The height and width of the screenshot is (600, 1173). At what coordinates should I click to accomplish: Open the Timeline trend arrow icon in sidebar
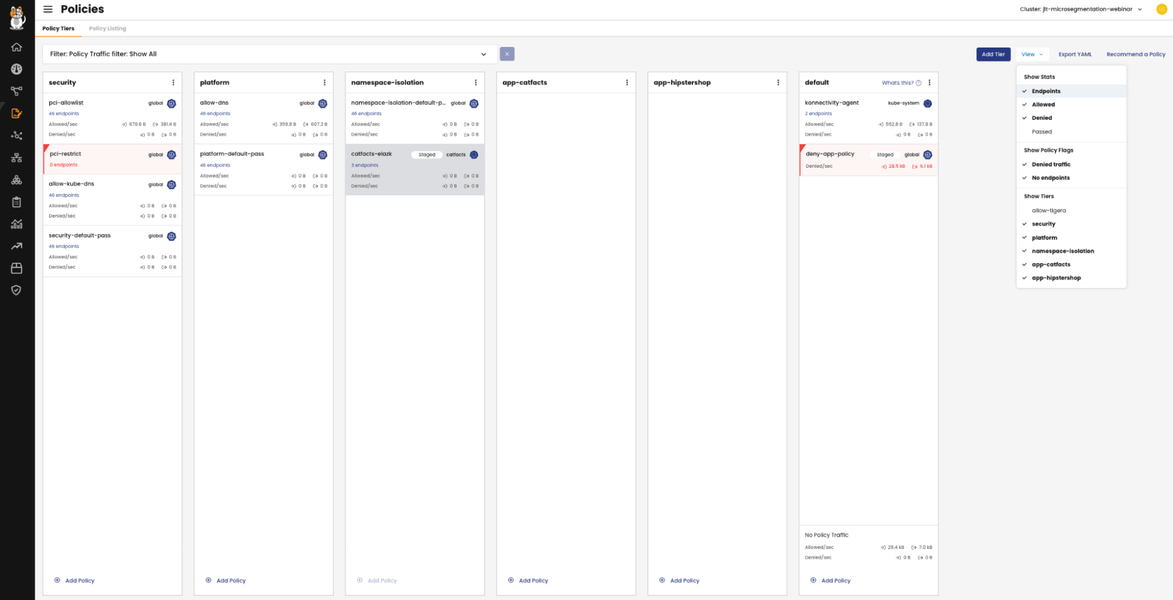pyautogui.click(x=16, y=246)
